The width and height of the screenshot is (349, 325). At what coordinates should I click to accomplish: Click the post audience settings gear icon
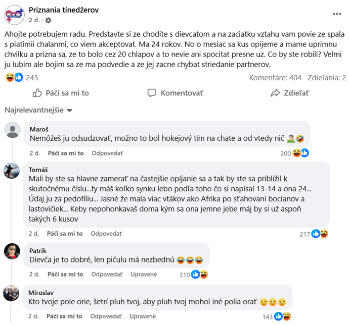pyautogui.click(x=48, y=21)
